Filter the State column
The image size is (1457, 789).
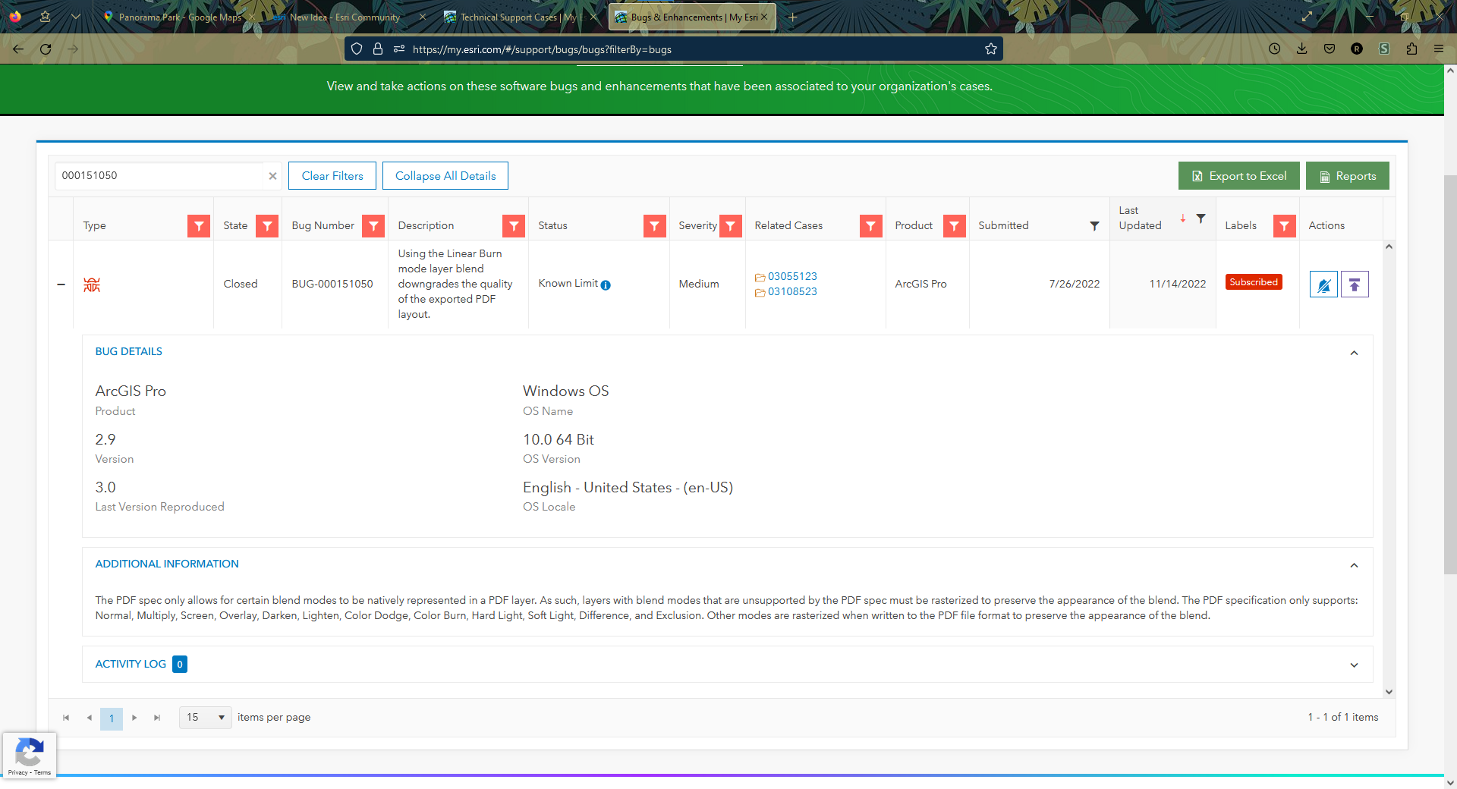[267, 226]
